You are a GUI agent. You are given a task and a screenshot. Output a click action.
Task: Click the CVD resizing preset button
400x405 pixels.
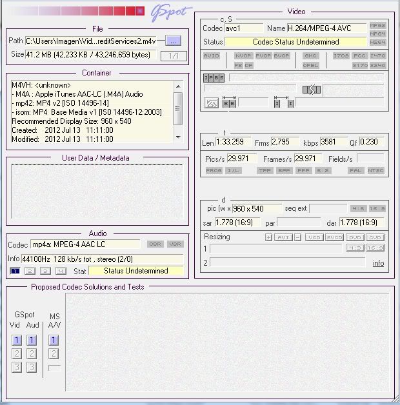375,237
